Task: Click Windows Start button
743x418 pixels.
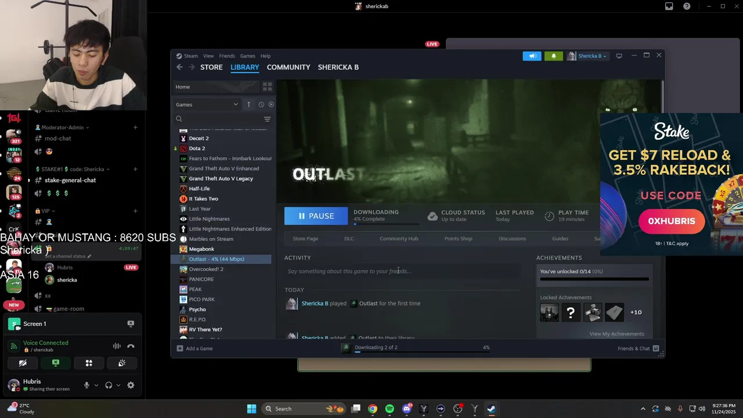Action: pos(251,409)
